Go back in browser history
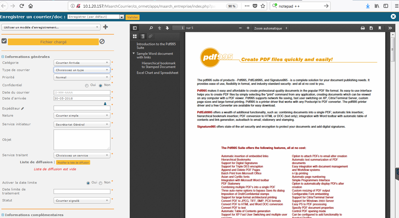 click(x=4, y=6)
